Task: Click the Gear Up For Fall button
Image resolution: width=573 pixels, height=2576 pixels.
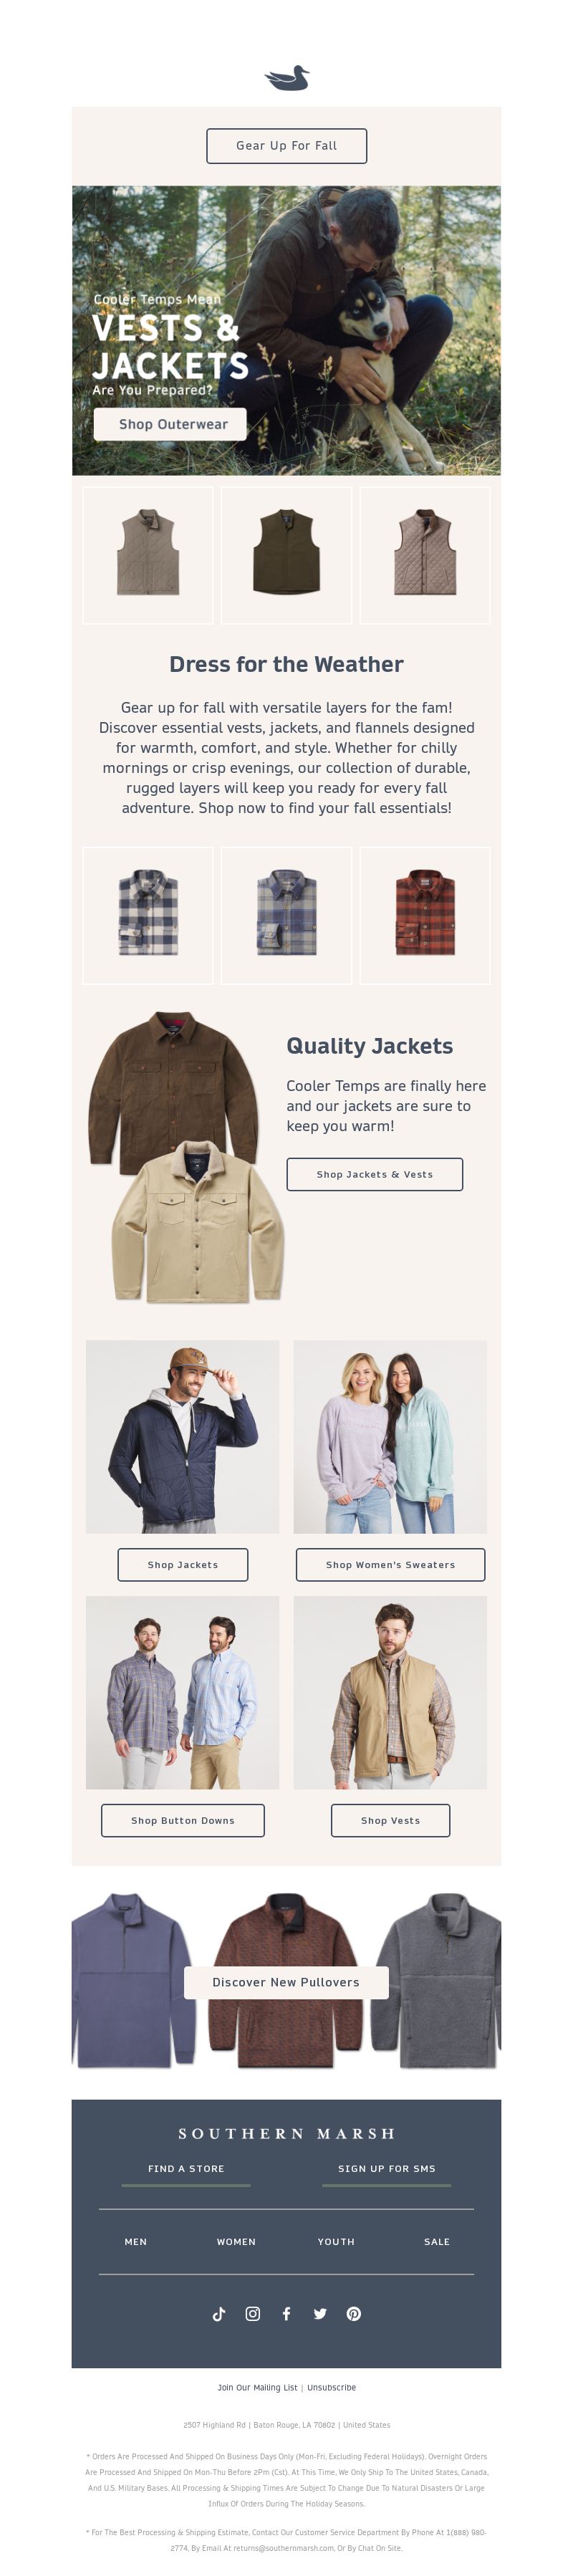Action: coord(287,146)
